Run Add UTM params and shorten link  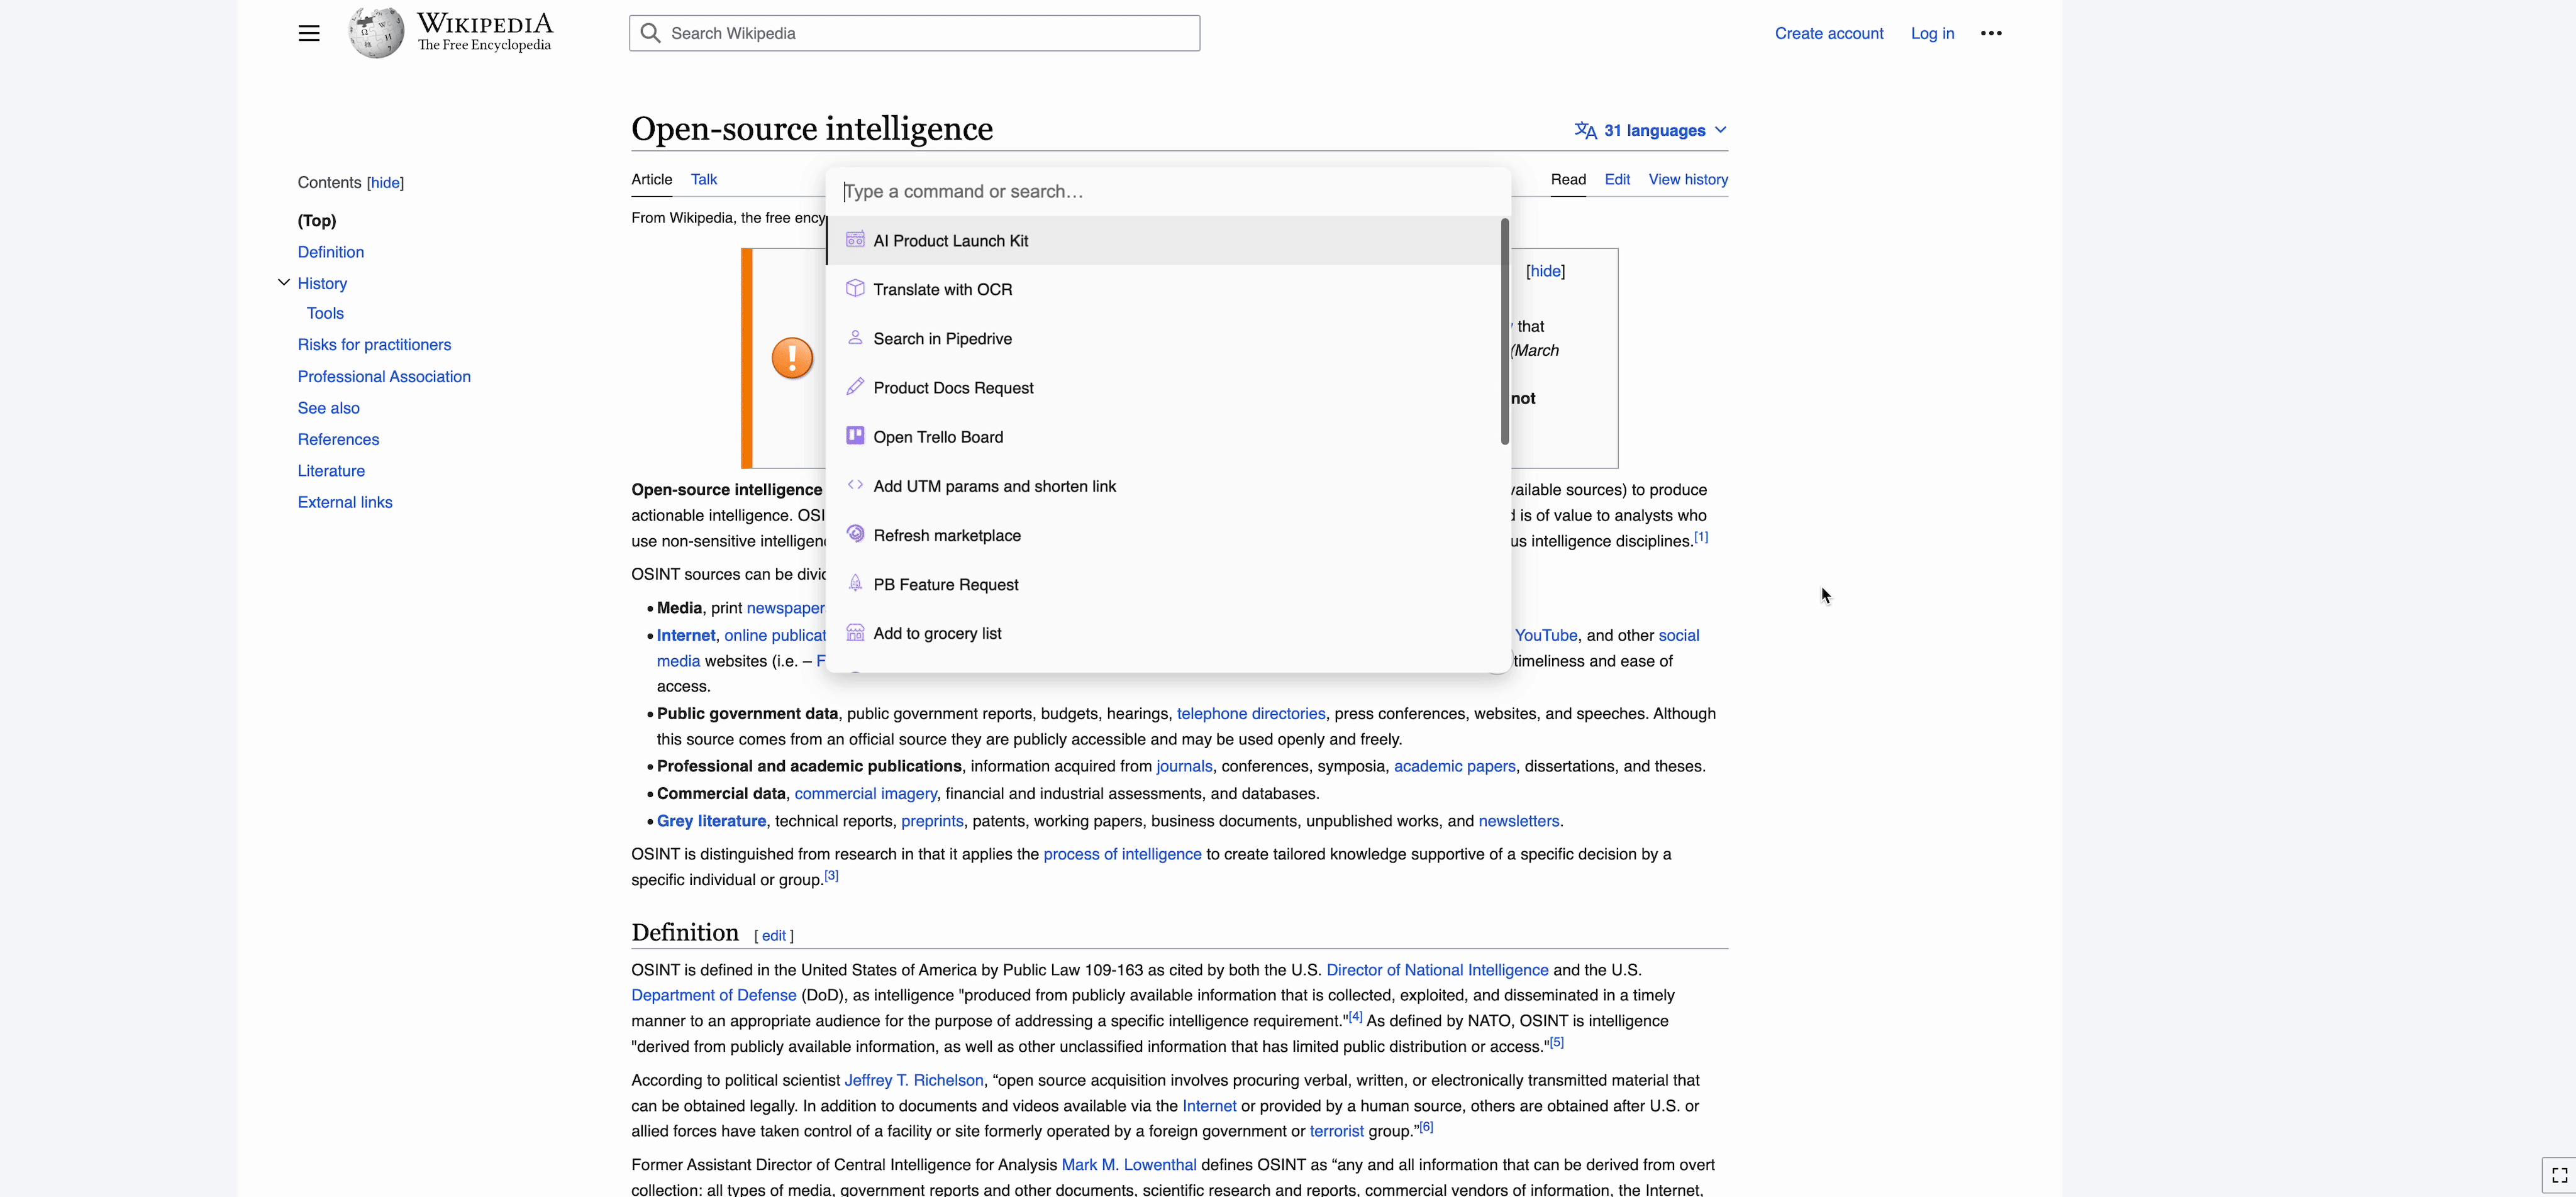tap(1163, 486)
